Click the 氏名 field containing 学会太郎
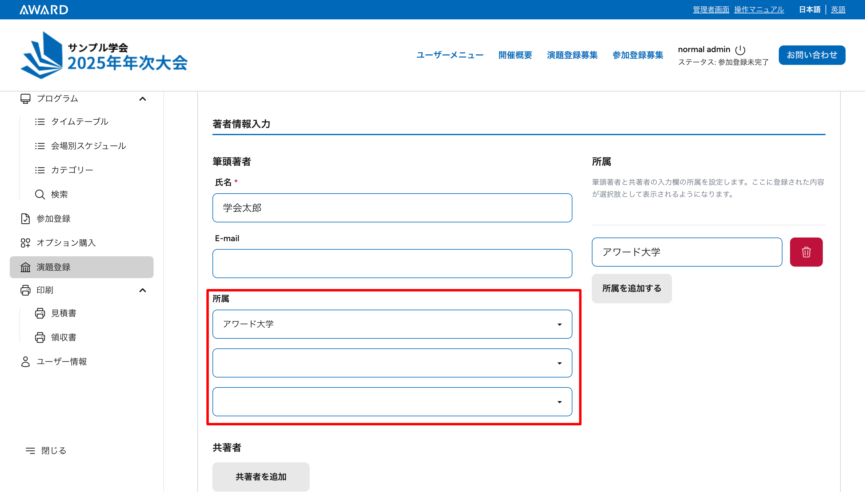Image resolution: width=865 pixels, height=492 pixels. coord(392,208)
